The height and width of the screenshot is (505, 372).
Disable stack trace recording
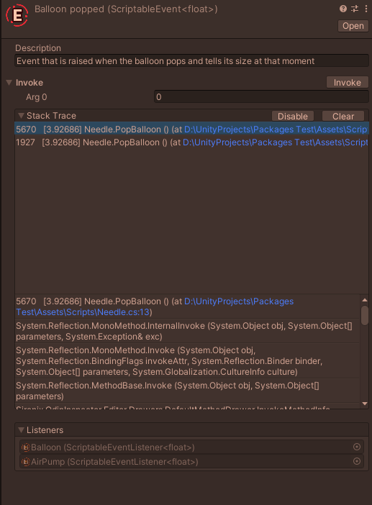pos(293,116)
